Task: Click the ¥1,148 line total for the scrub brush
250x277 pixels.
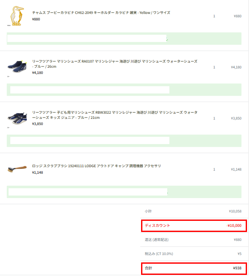Action: click(236, 169)
